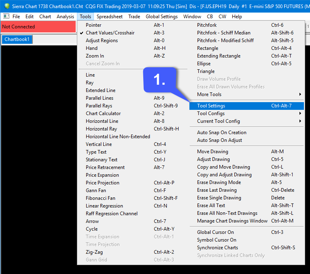
Task: Select Tool Settings menu entry
Action: pyautogui.click(x=246, y=106)
